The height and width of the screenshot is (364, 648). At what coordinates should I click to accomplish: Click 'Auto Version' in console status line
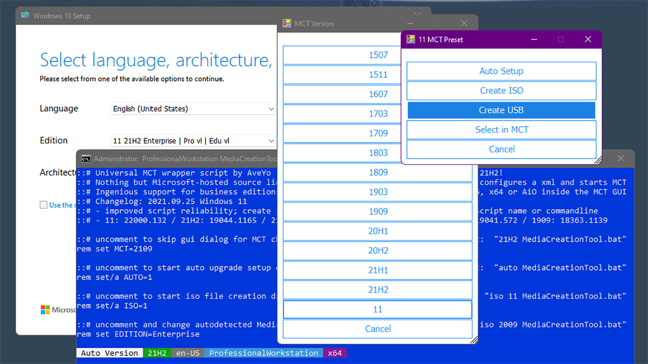109,353
